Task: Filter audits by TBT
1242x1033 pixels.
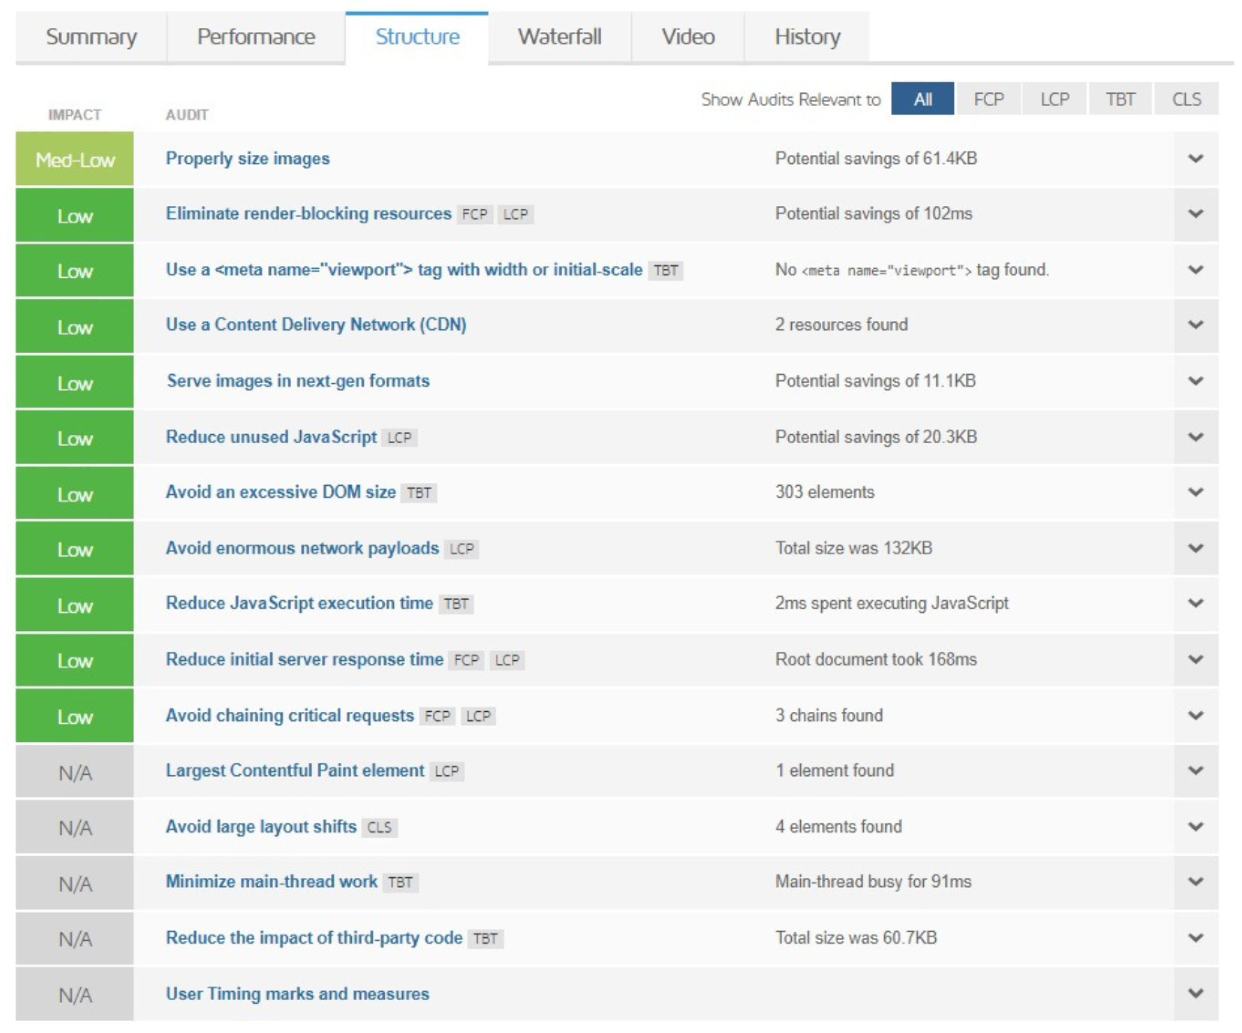Action: 1120,99
